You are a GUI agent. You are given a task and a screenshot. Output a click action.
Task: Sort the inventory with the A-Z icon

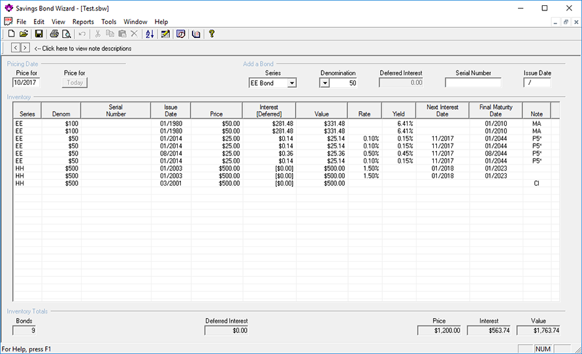point(150,34)
